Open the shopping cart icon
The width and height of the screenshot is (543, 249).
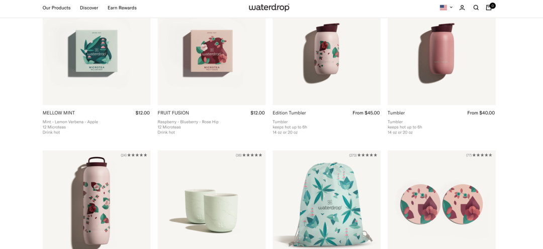pyautogui.click(x=489, y=7)
